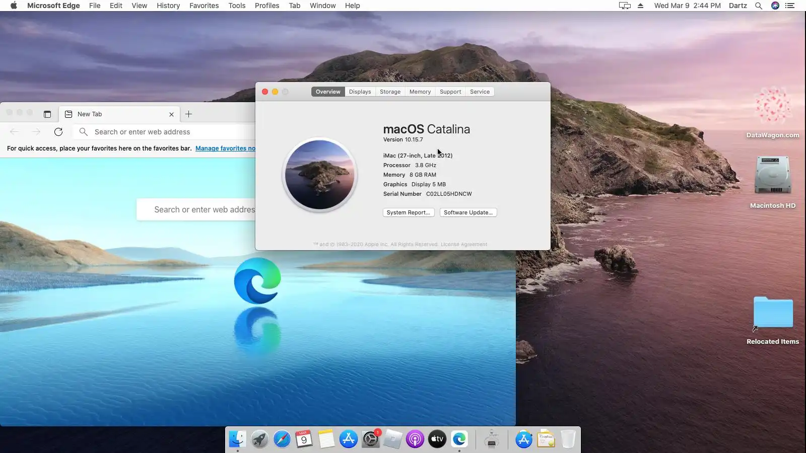The image size is (806, 453).
Task: Click the System Report button
Action: pyautogui.click(x=409, y=212)
